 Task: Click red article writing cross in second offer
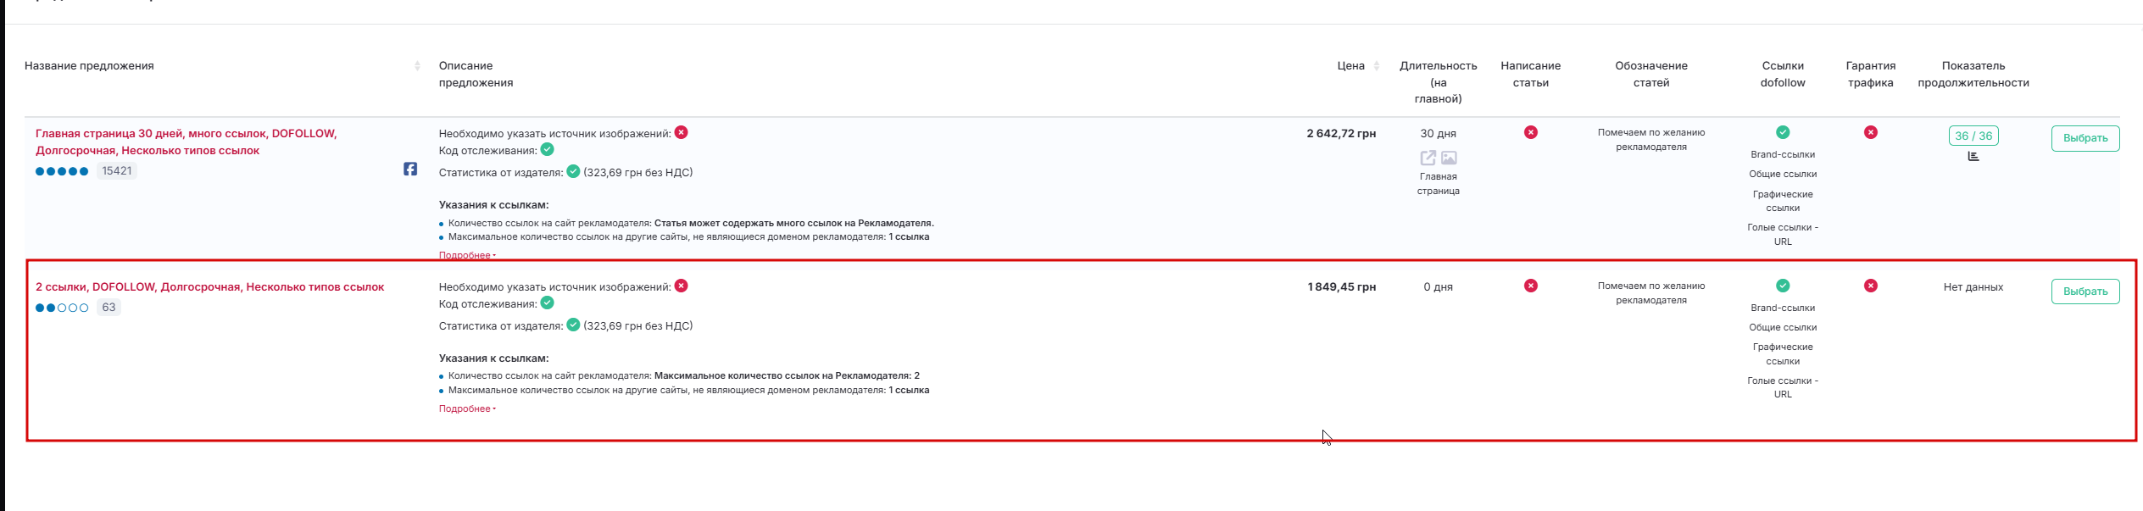(x=1531, y=286)
